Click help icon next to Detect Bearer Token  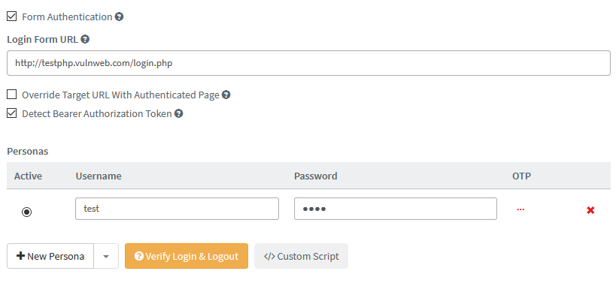(179, 113)
